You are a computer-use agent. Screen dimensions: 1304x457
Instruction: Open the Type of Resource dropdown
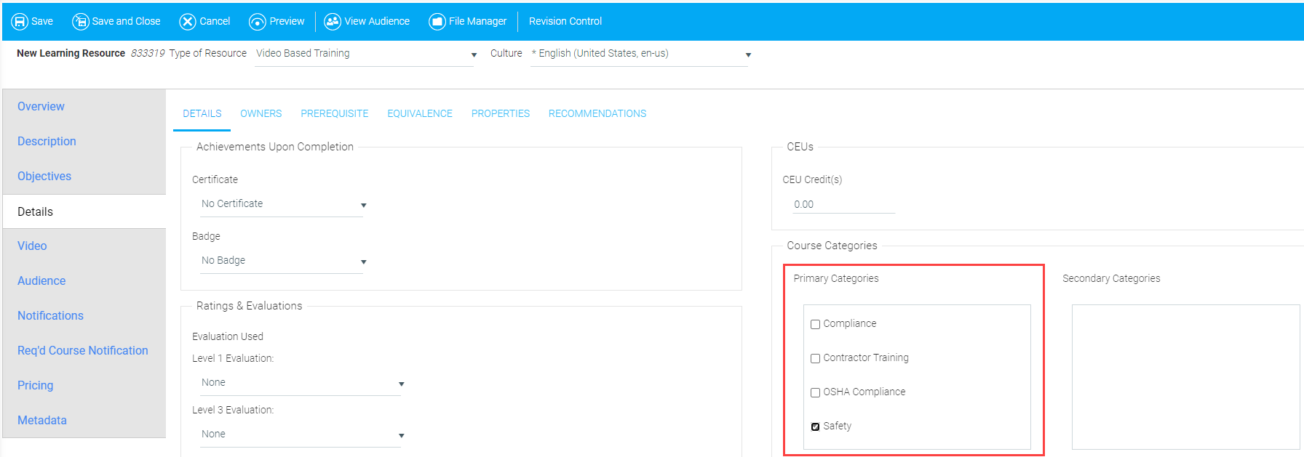pos(365,54)
